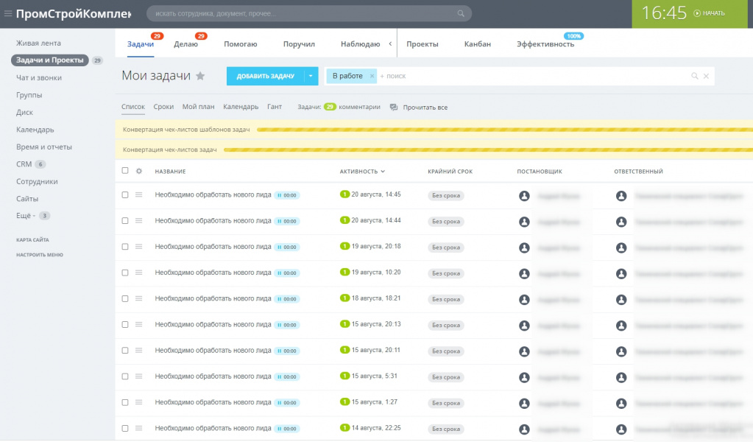Click the drag handle of the first task row
Viewport: 753px width, 442px height.
point(139,194)
